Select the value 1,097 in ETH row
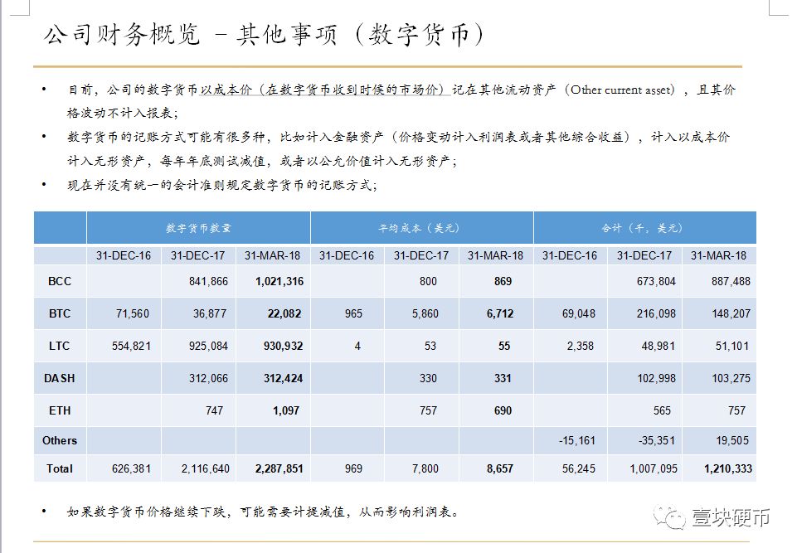The height and width of the screenshot is (553, 797). click(286, 410)
